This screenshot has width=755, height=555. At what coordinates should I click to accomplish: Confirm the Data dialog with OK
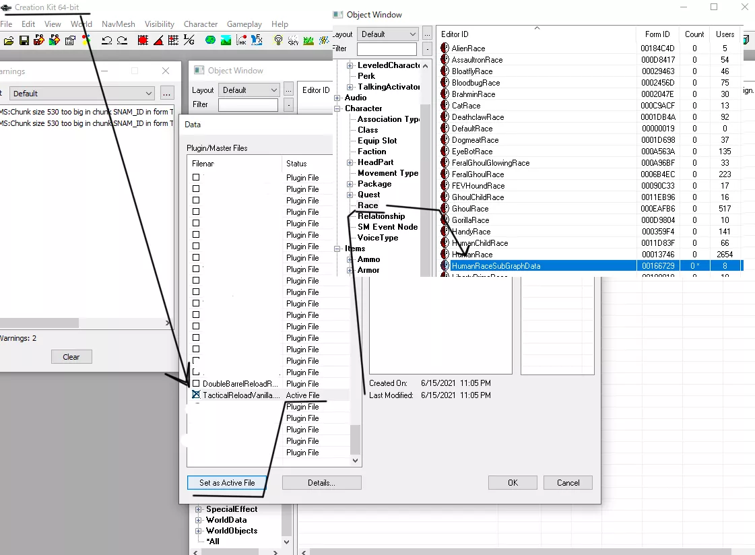tap(513, 483)
